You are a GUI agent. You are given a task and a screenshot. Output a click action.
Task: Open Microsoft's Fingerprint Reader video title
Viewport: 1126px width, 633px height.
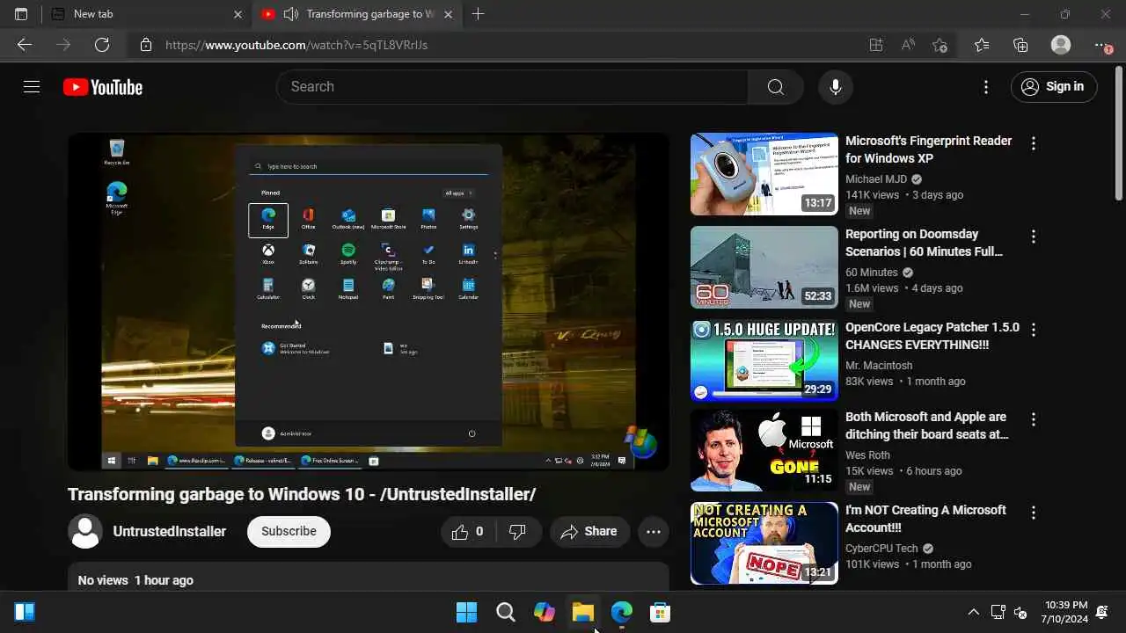[x=929, y=149]
